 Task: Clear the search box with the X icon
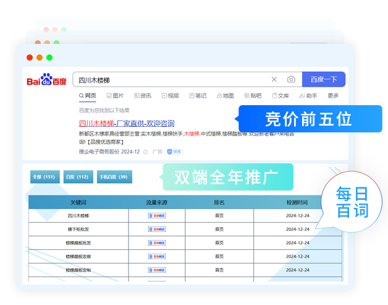274,79
